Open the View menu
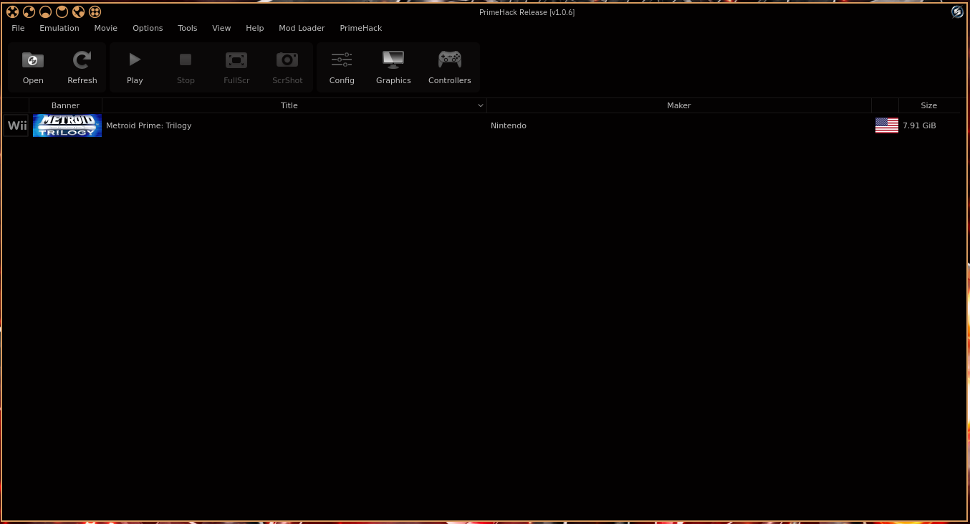970x524 pixels. point(221,28)
